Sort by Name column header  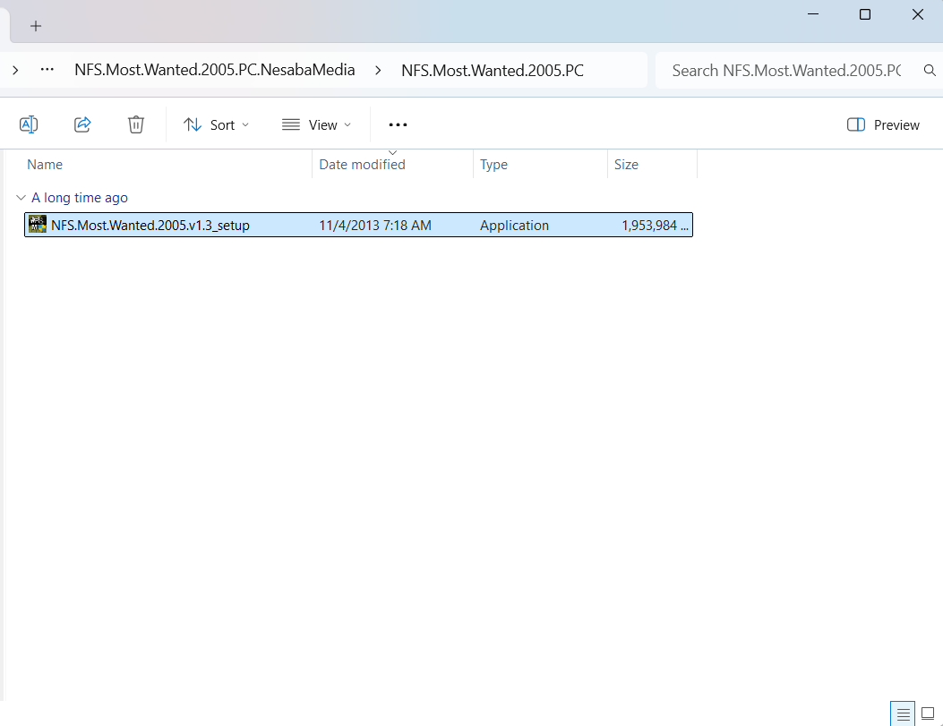(167, 164)
